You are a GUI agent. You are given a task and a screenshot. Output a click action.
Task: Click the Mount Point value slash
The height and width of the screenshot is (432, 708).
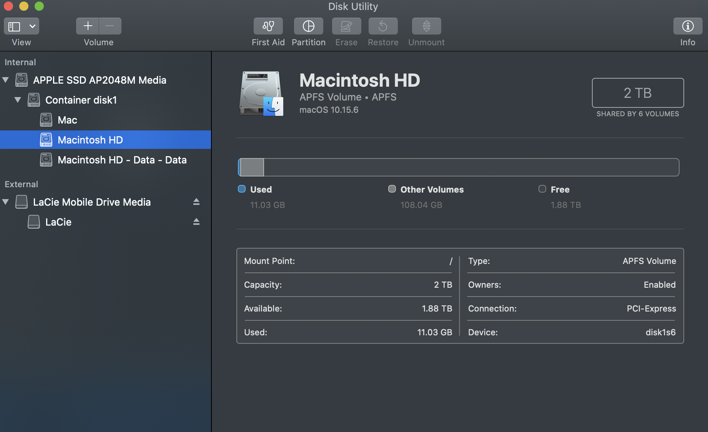451,261
